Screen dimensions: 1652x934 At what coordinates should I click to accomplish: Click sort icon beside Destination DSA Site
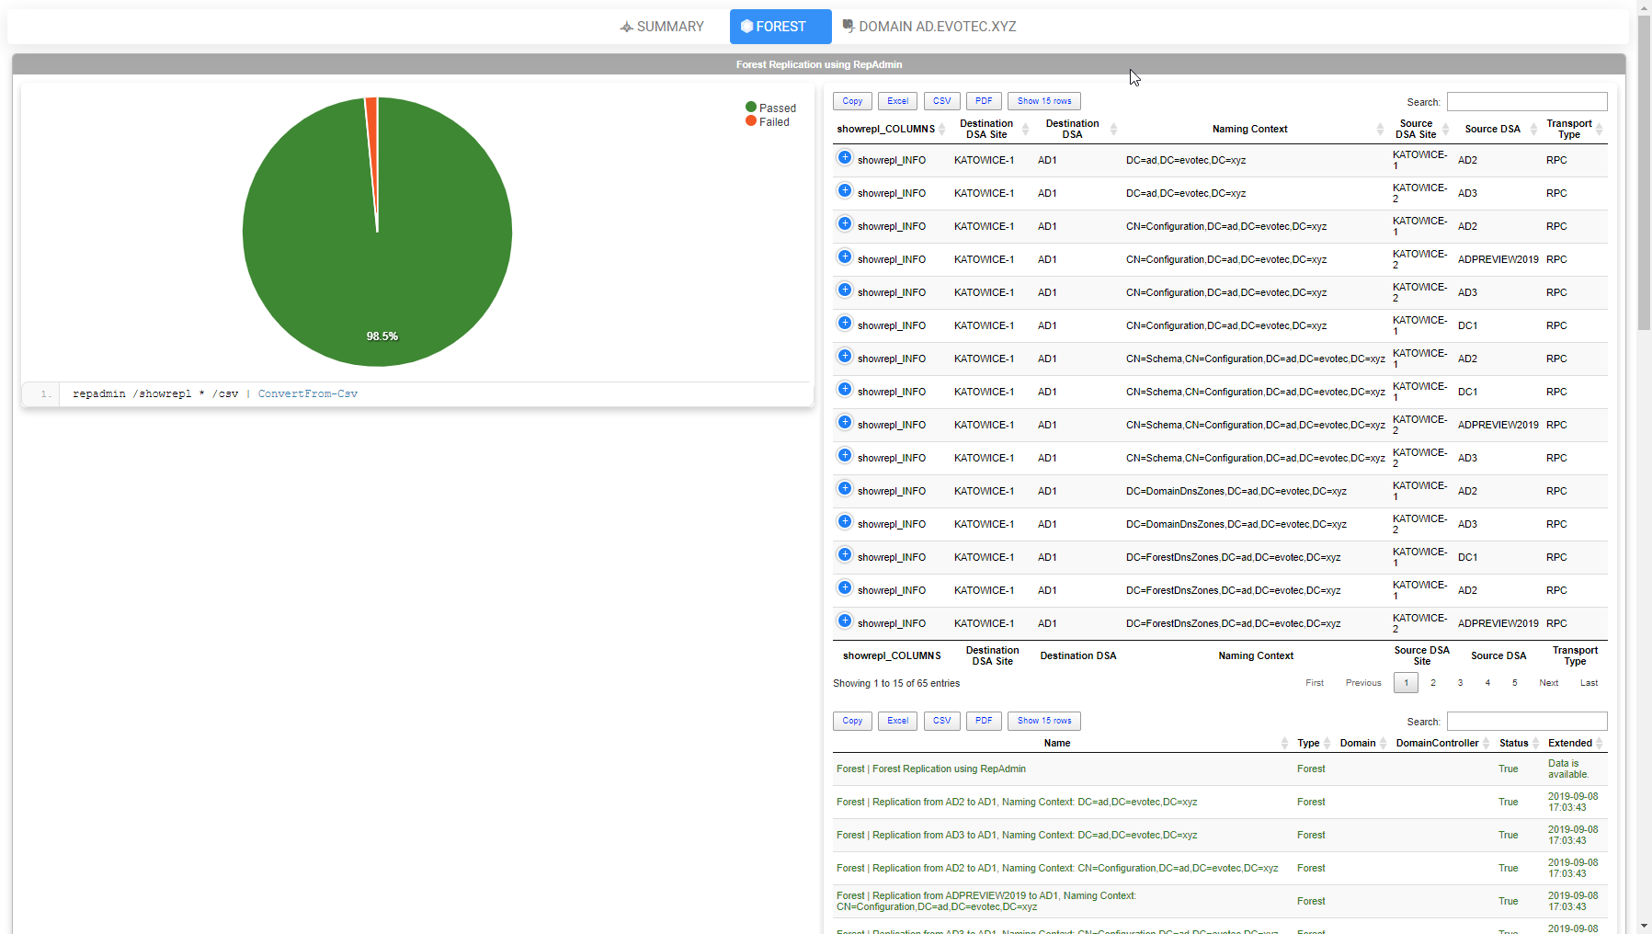1025,130
